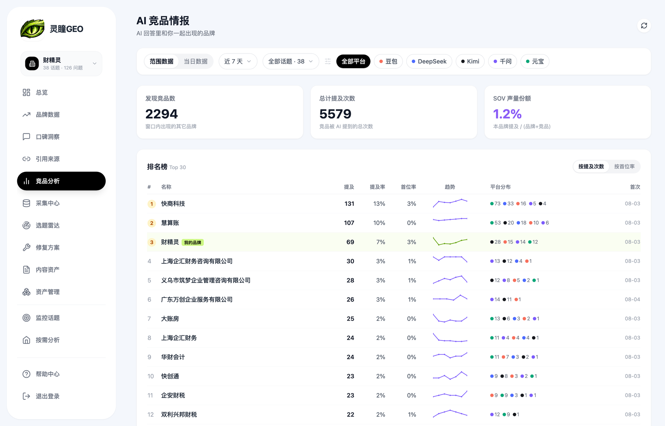Go to 品牌数据 page
This screenshot has width=665, height=426.
61,115
